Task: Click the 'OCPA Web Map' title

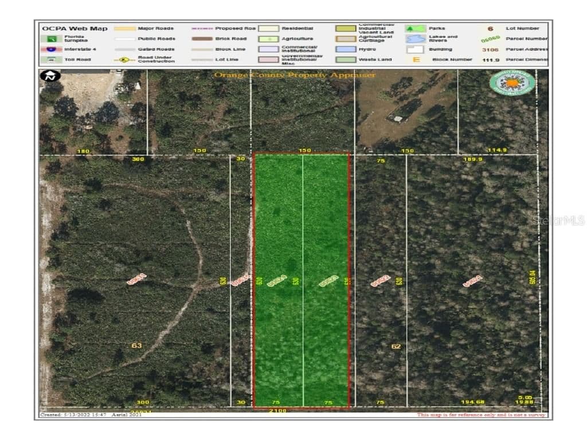Action: [75, 29]
